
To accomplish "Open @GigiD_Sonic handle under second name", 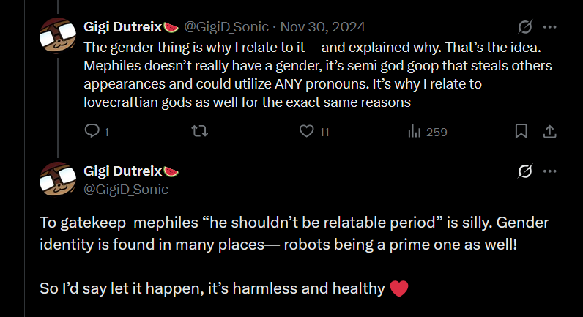I will [x=126, y=190].
